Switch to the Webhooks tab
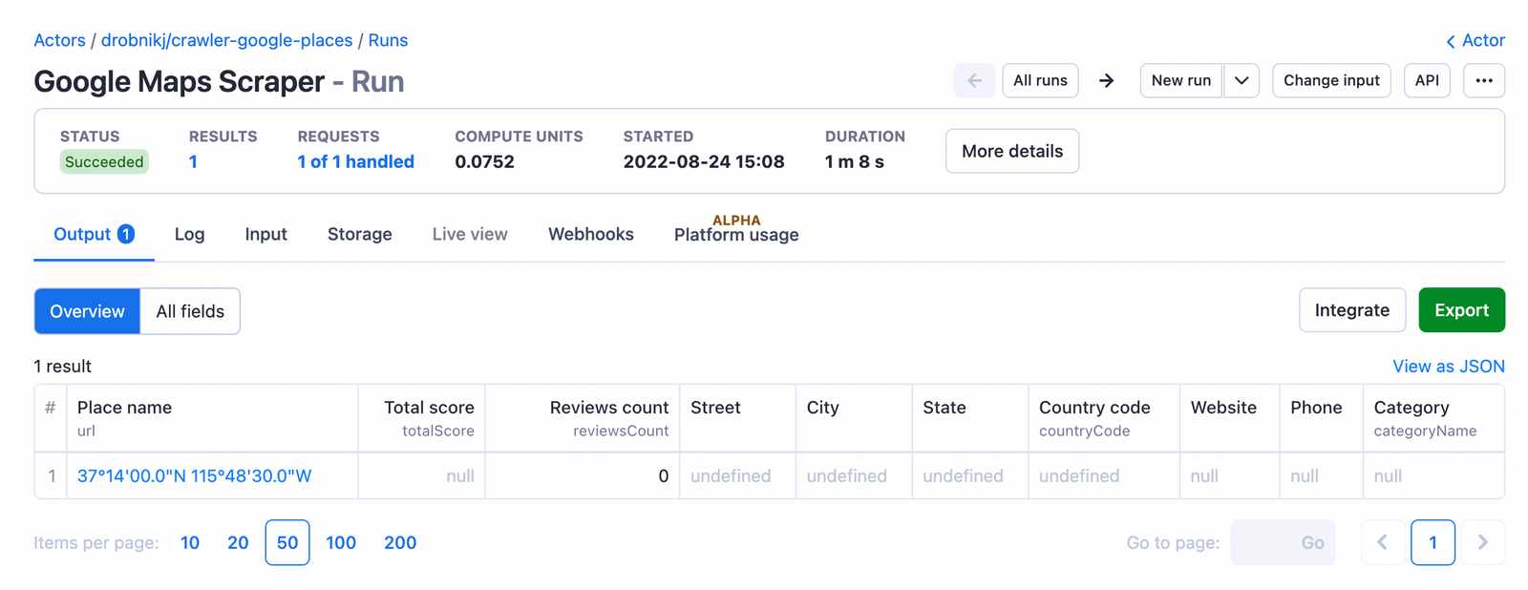 point(590,234)
